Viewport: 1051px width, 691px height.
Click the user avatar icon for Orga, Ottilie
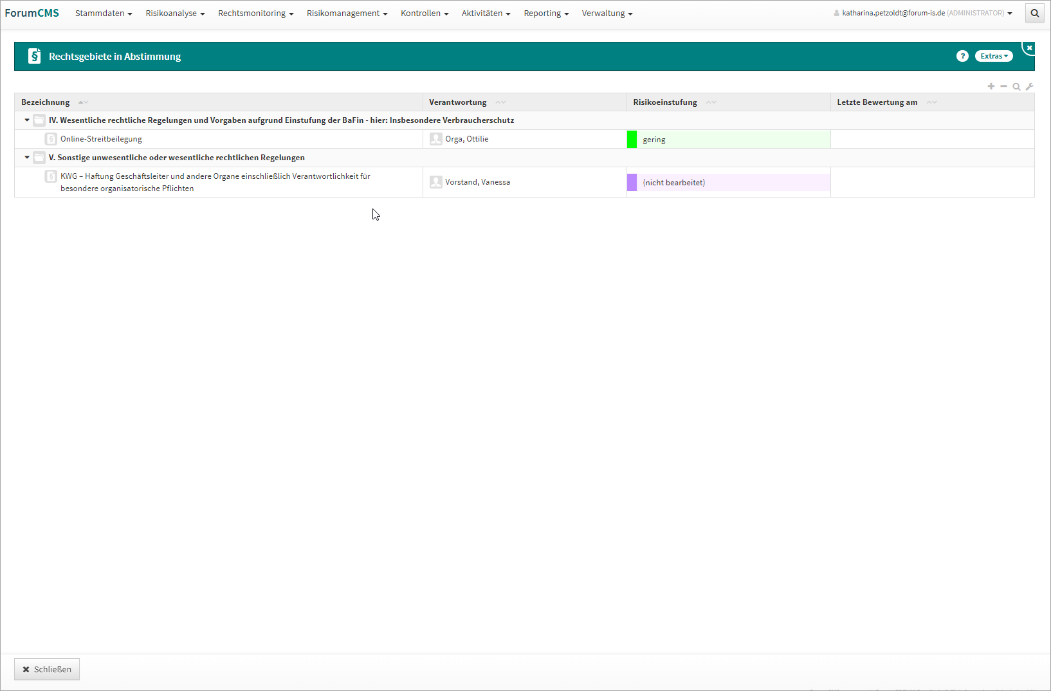click(436, 139)
